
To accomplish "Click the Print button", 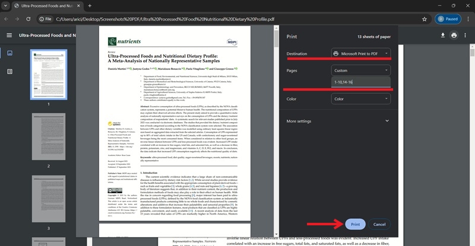I will pyautogui.click(x=355, y=224).
